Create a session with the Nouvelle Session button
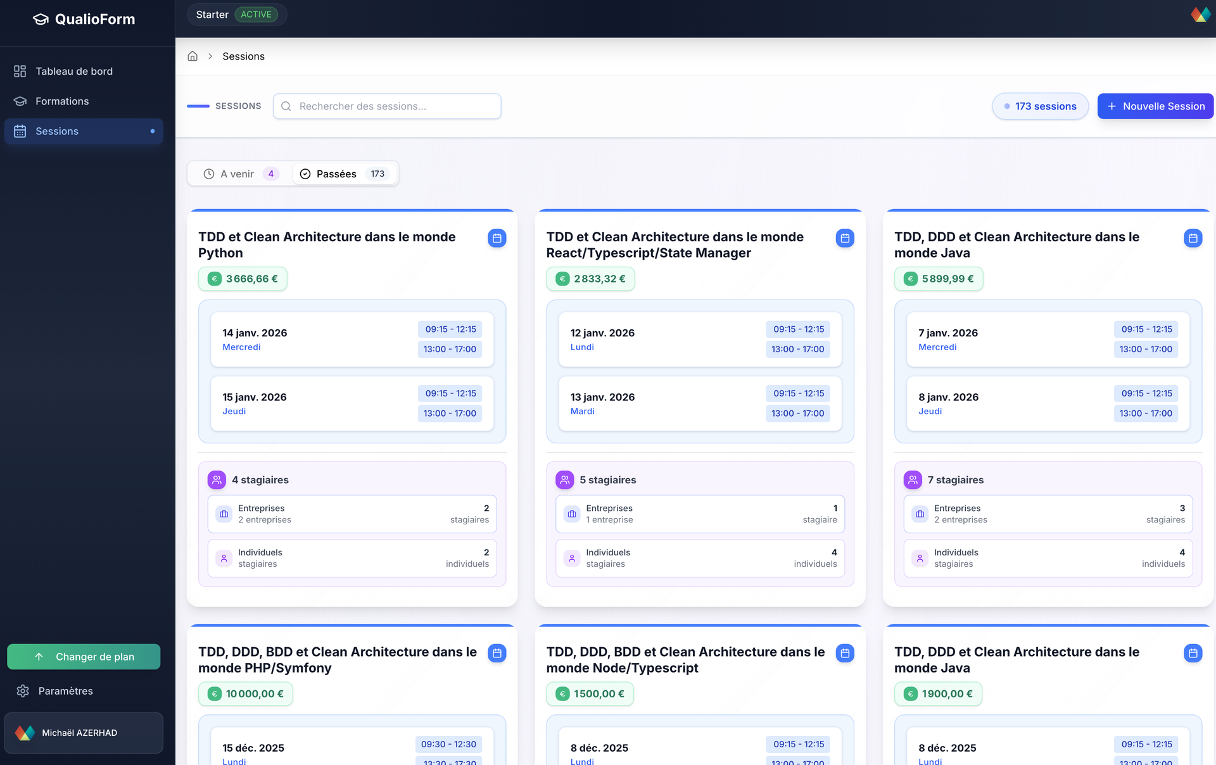Image resolution: width=1216 pixels, height=765 pixels. pos(1155,106)
